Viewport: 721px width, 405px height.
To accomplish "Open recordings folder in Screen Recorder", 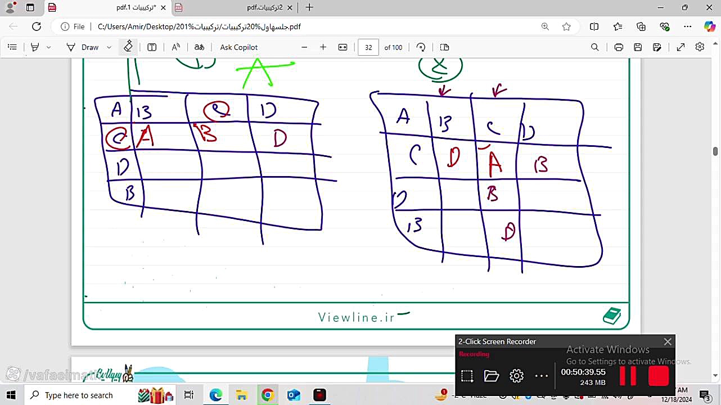I will coord(492,376).
